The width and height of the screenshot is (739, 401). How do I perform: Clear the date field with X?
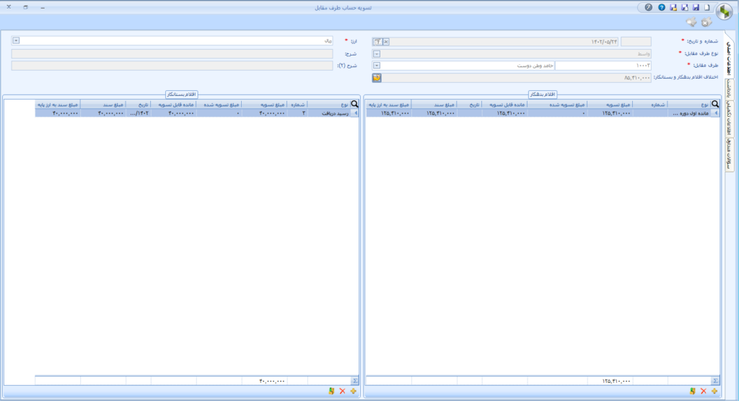(386, 42)
